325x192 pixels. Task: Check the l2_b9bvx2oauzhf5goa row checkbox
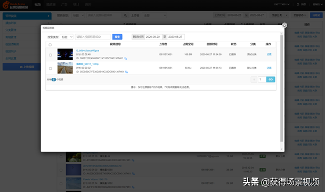point(51,55)
